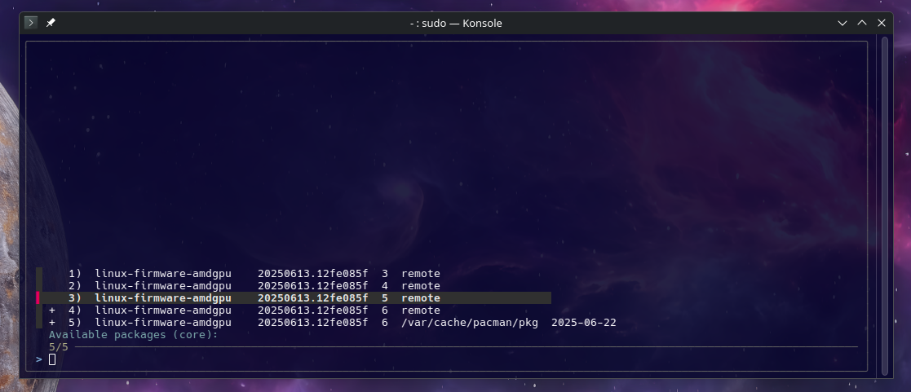Select row 5) with /var/cache/pacman/pkg path

click(332, 322)
